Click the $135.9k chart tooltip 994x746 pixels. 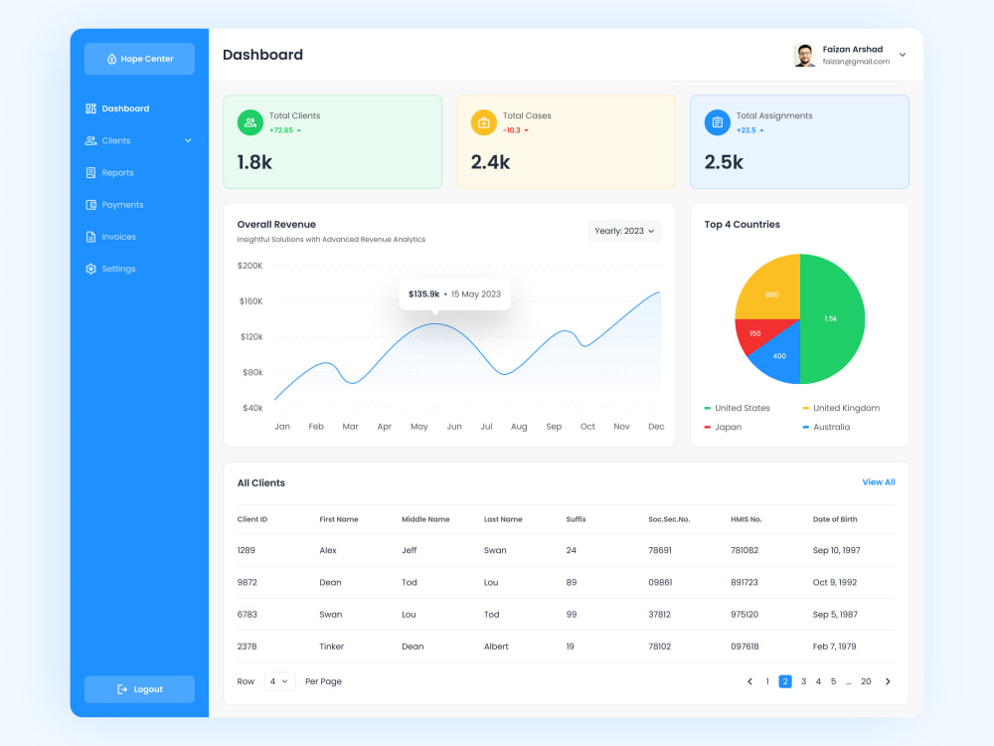[454, 294]
